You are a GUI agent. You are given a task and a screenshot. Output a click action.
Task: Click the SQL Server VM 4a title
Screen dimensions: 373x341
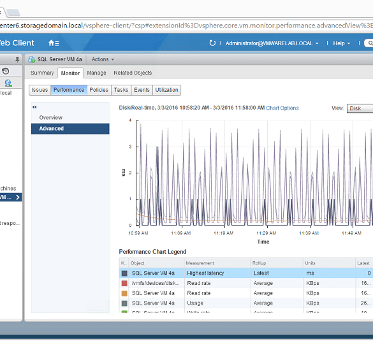(x=59, y=59)
